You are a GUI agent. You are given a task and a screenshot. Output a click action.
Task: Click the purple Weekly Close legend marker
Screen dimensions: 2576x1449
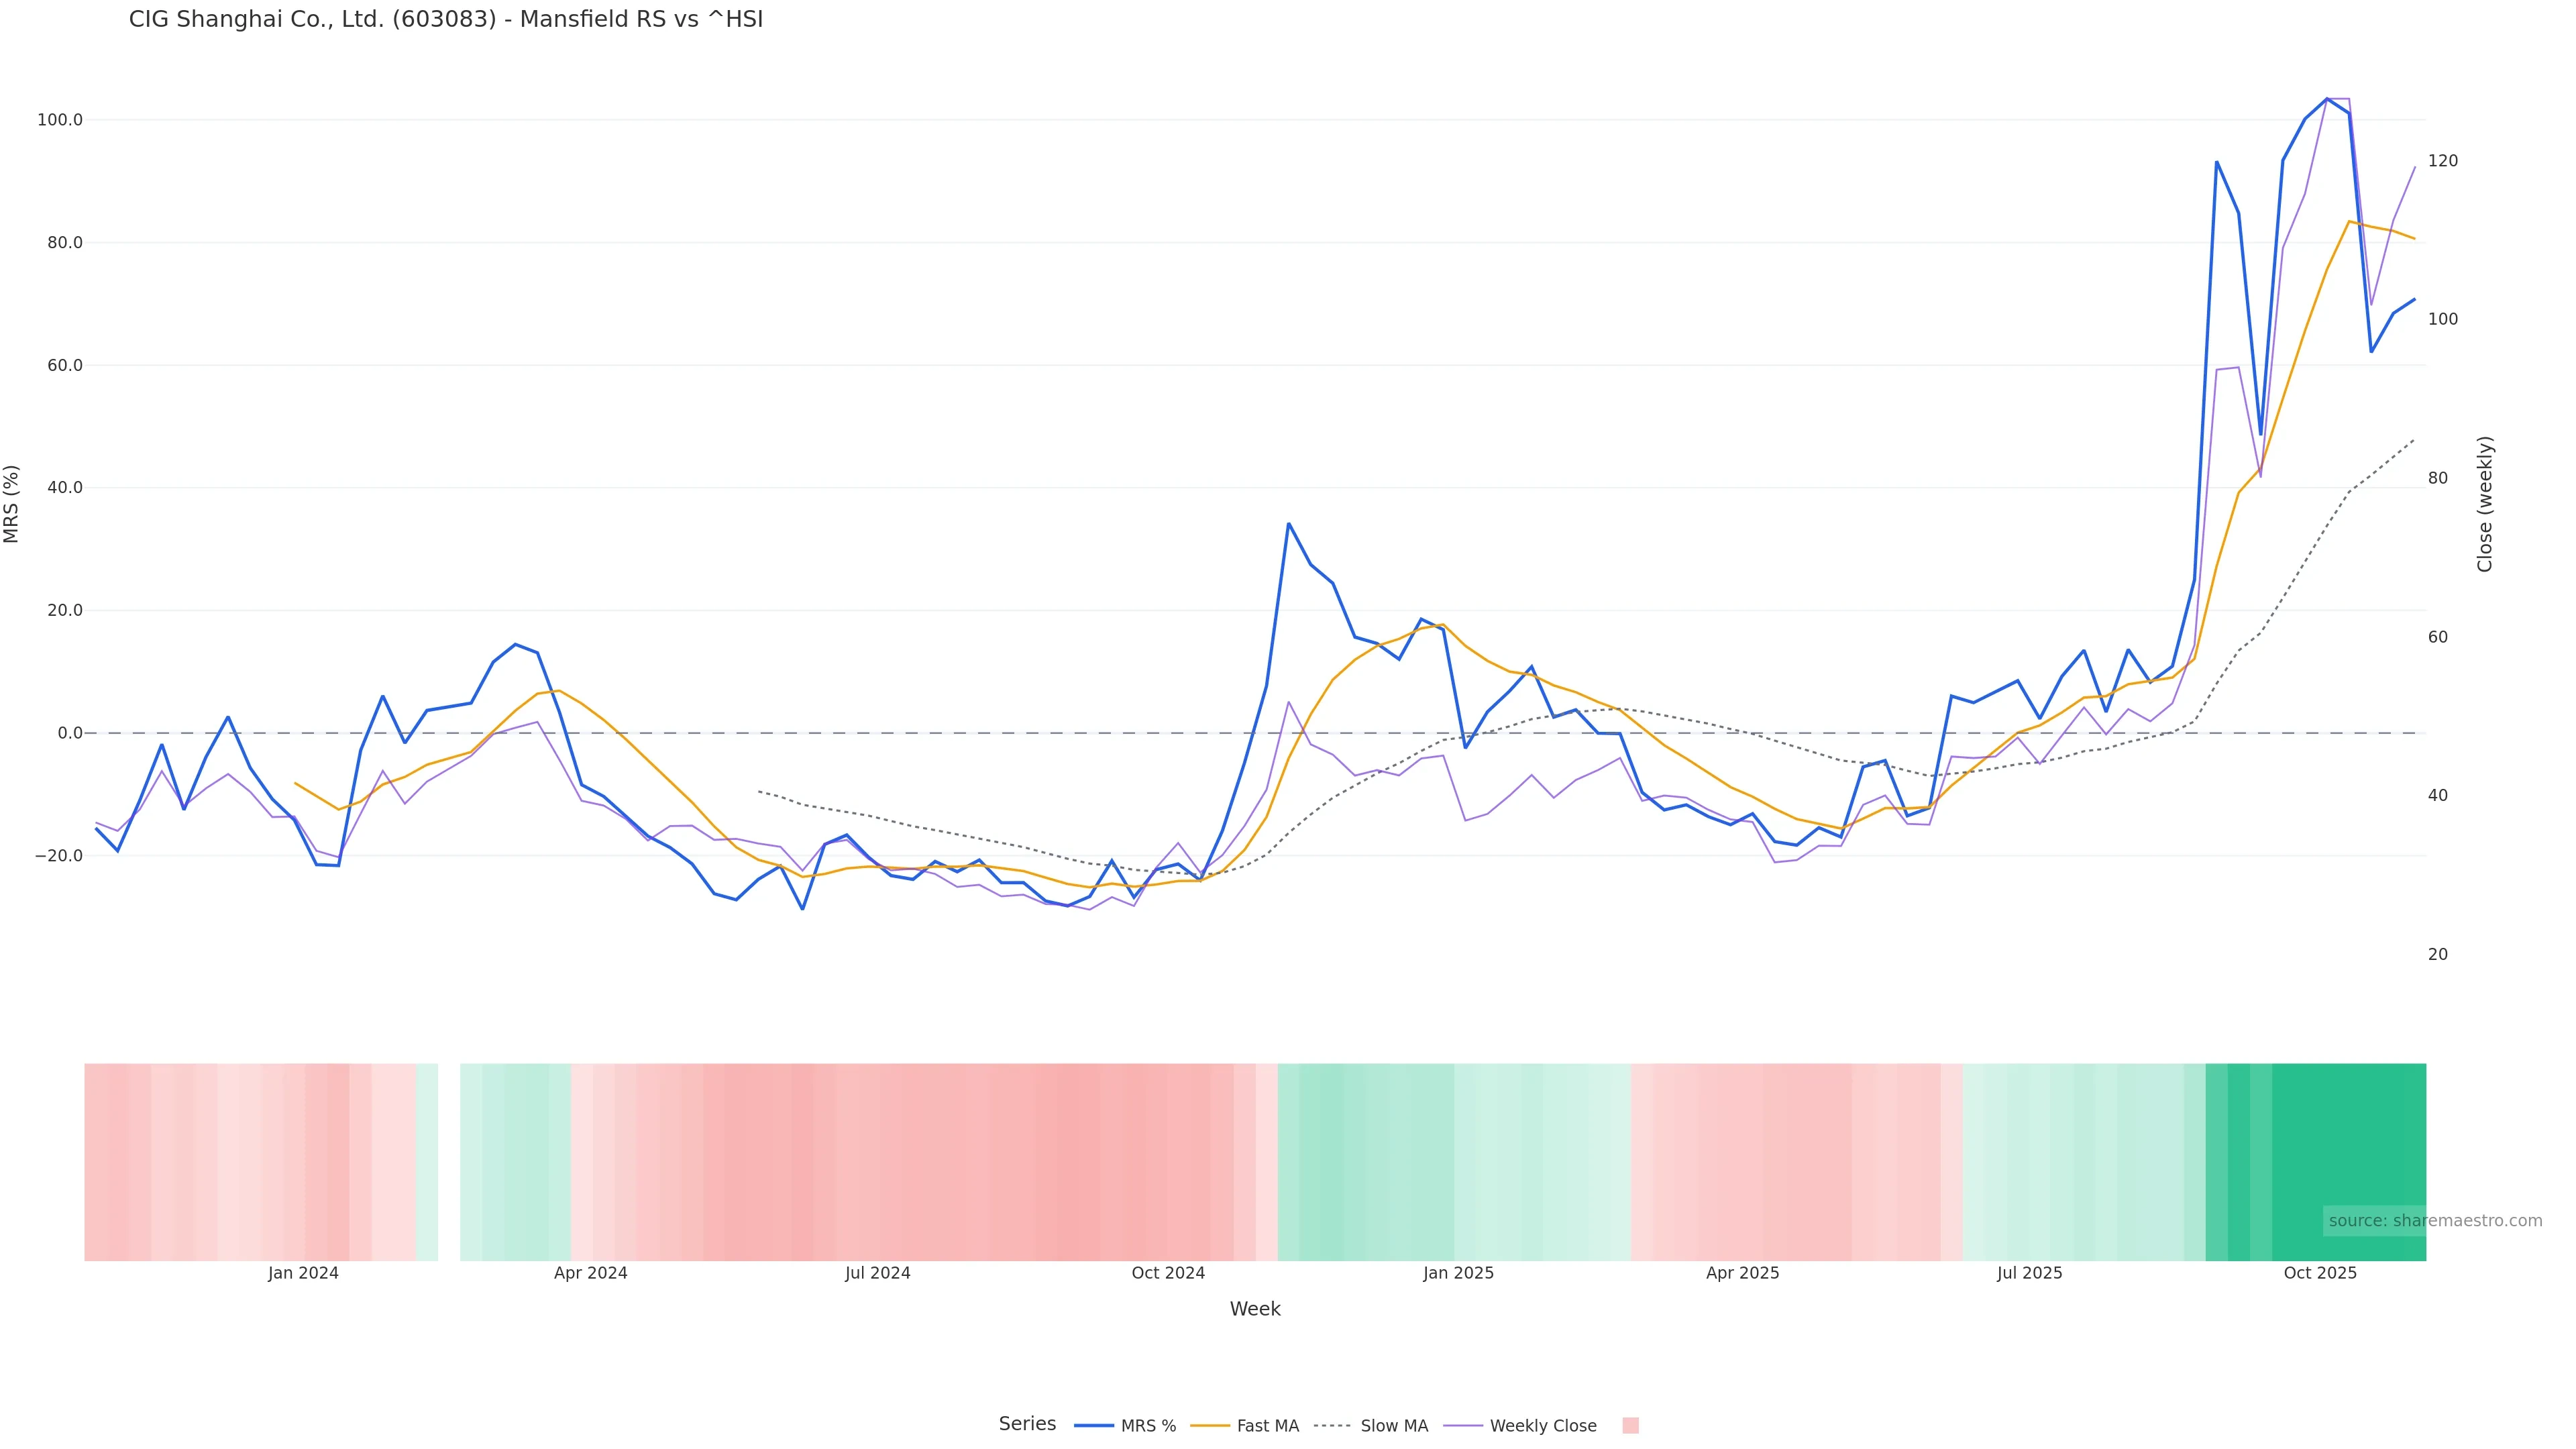point(1463,1425)
